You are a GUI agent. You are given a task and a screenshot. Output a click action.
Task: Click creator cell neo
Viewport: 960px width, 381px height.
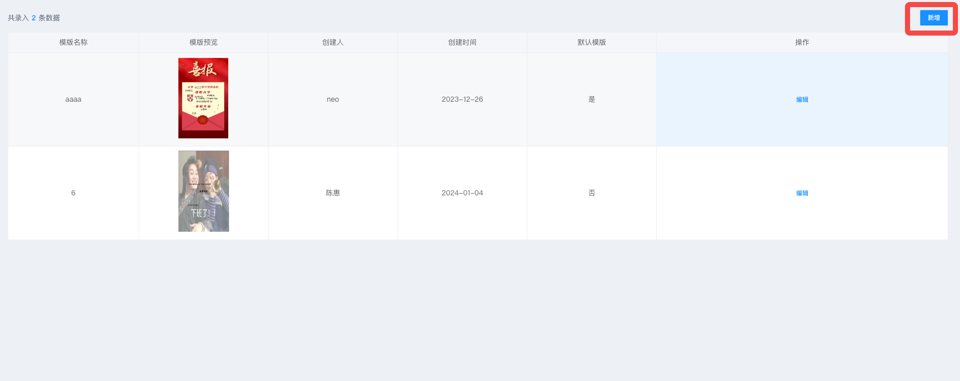[333, 99]
